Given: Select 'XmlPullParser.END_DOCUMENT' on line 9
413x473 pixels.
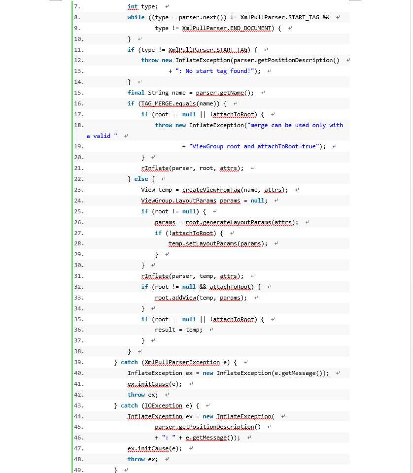Looking at the screenshot, I should coord(226,28).
